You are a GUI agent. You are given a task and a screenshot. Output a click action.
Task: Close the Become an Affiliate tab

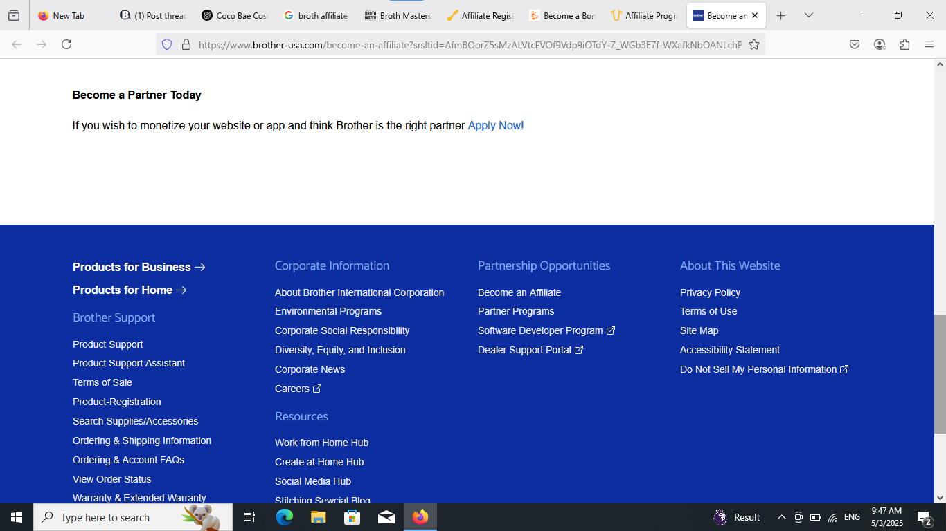755,15
